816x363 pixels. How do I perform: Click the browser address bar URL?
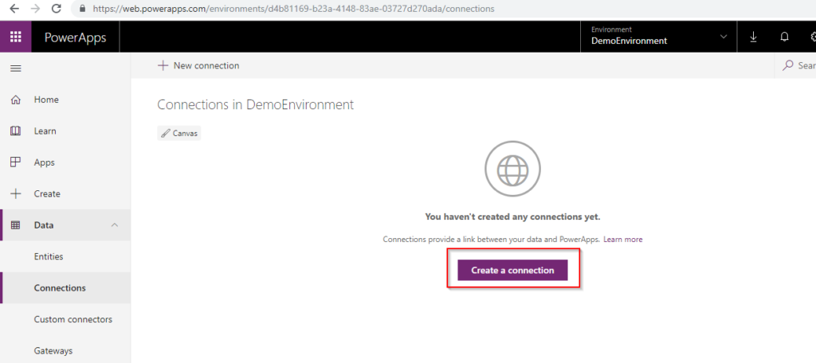293,9
